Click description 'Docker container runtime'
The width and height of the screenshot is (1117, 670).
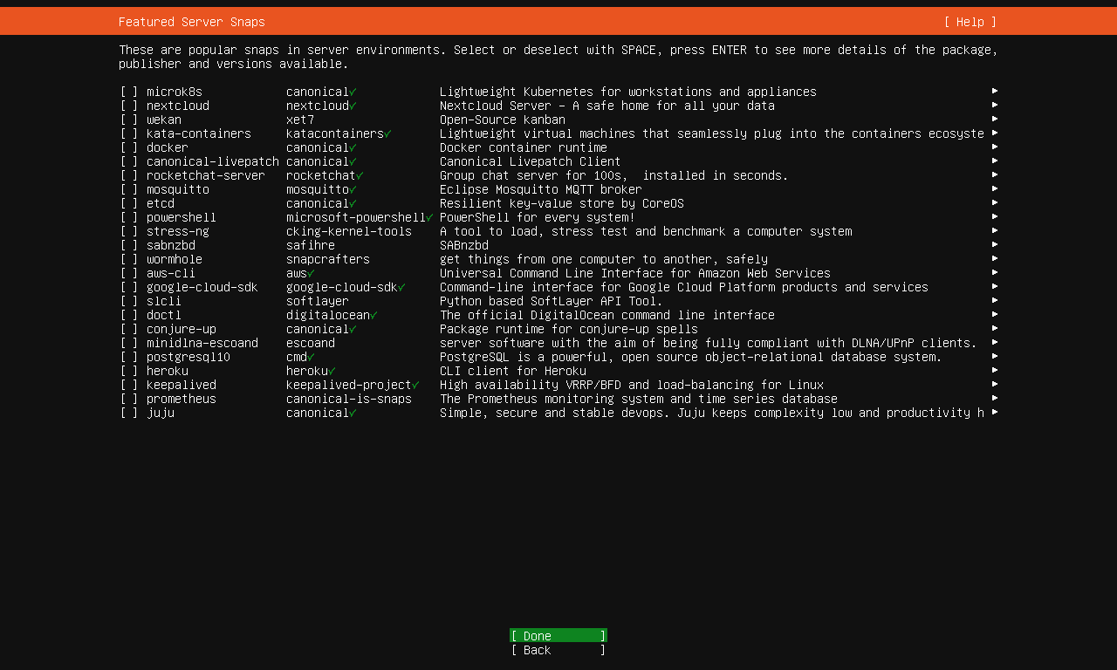524,147
